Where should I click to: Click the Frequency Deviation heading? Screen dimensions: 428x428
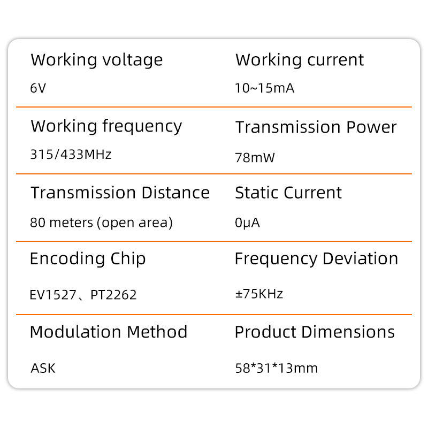[316, 259]
